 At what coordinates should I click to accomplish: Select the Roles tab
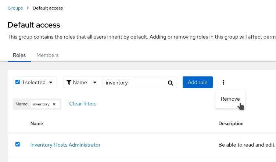19,55
